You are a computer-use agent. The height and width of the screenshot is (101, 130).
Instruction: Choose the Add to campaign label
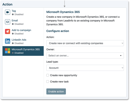point(21,30)
